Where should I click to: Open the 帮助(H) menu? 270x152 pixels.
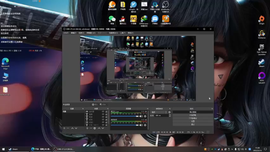click(x=131, y=33)
